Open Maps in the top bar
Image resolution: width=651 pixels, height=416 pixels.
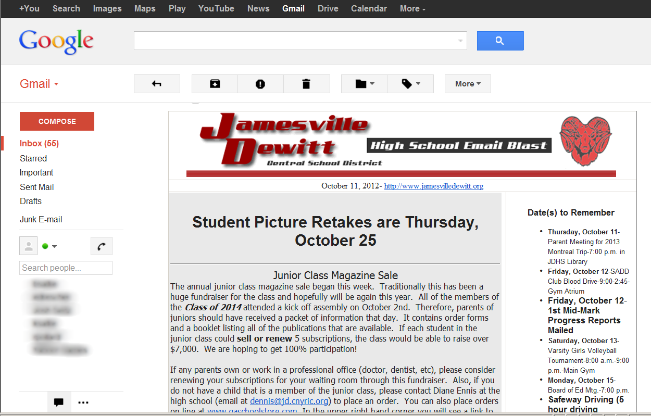point(145,8)
